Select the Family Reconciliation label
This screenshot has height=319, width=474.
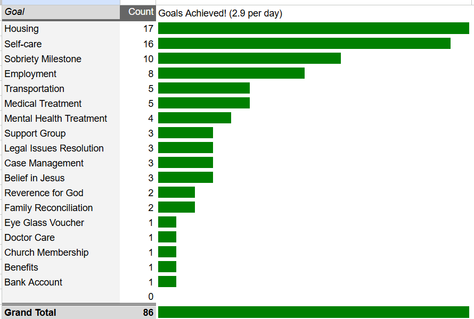click(48, 208)
